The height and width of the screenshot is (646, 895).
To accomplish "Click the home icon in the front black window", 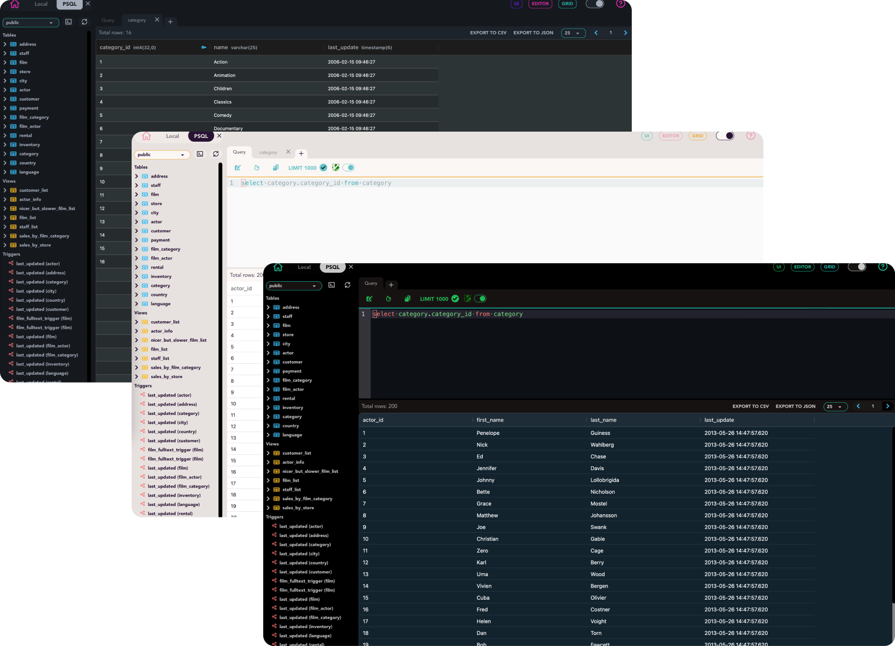I will [278, 267].
